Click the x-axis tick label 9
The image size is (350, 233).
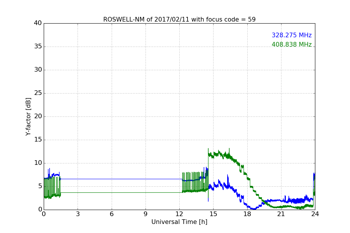coord(146,214)
